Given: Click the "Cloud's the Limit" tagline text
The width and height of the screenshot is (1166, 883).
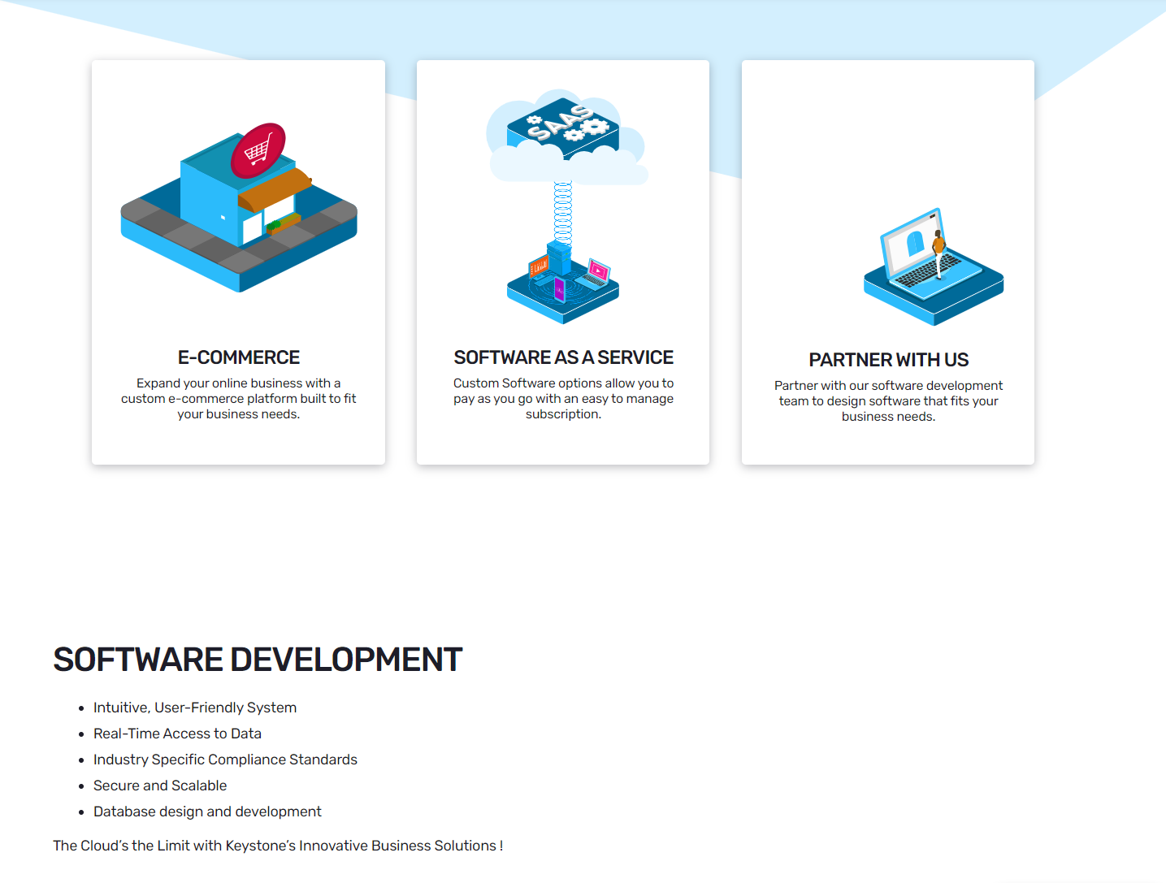Looking at the screenshot, I should point(278,846).
